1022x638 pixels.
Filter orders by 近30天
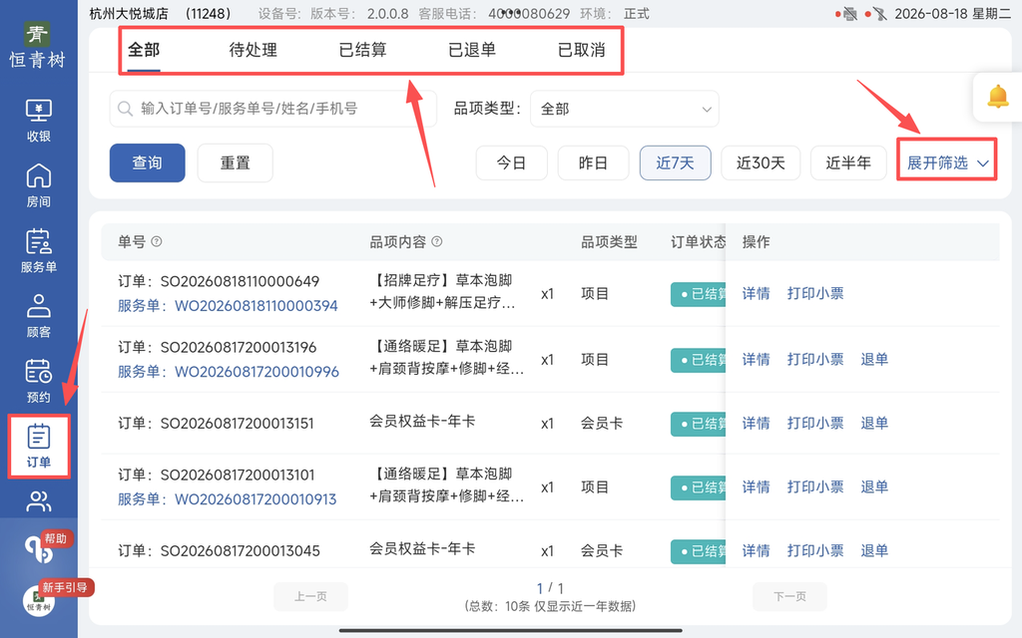tap(761, 162)
